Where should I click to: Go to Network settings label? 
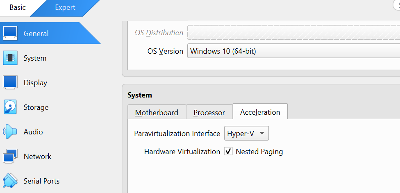coord(37,157)
